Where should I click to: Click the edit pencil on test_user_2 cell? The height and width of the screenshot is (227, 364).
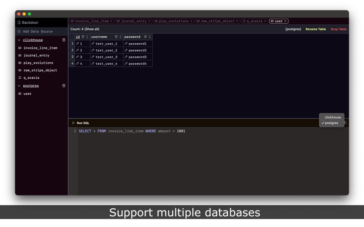point(93,50)
